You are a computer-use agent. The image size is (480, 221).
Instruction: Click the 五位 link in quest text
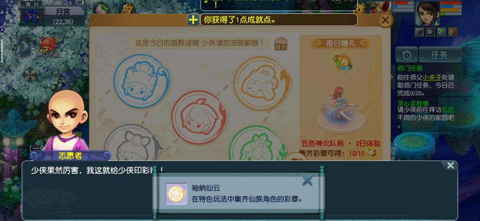(x=448, y=110)
